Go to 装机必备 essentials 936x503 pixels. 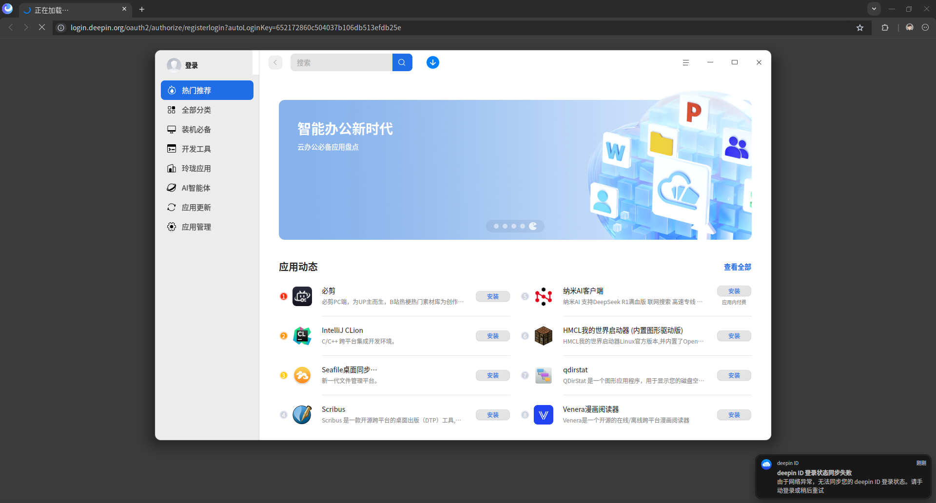(x=207, y=129)
